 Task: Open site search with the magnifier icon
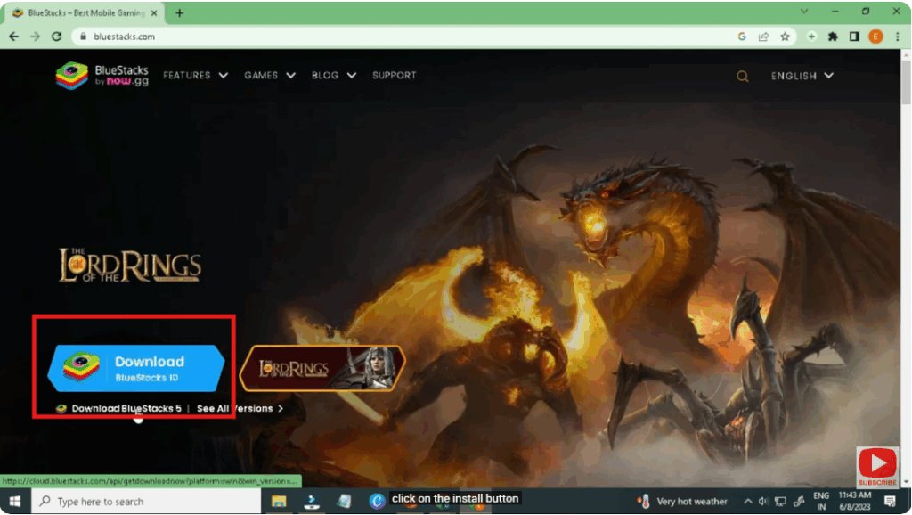pyautogui.click(x=743, y=76)
